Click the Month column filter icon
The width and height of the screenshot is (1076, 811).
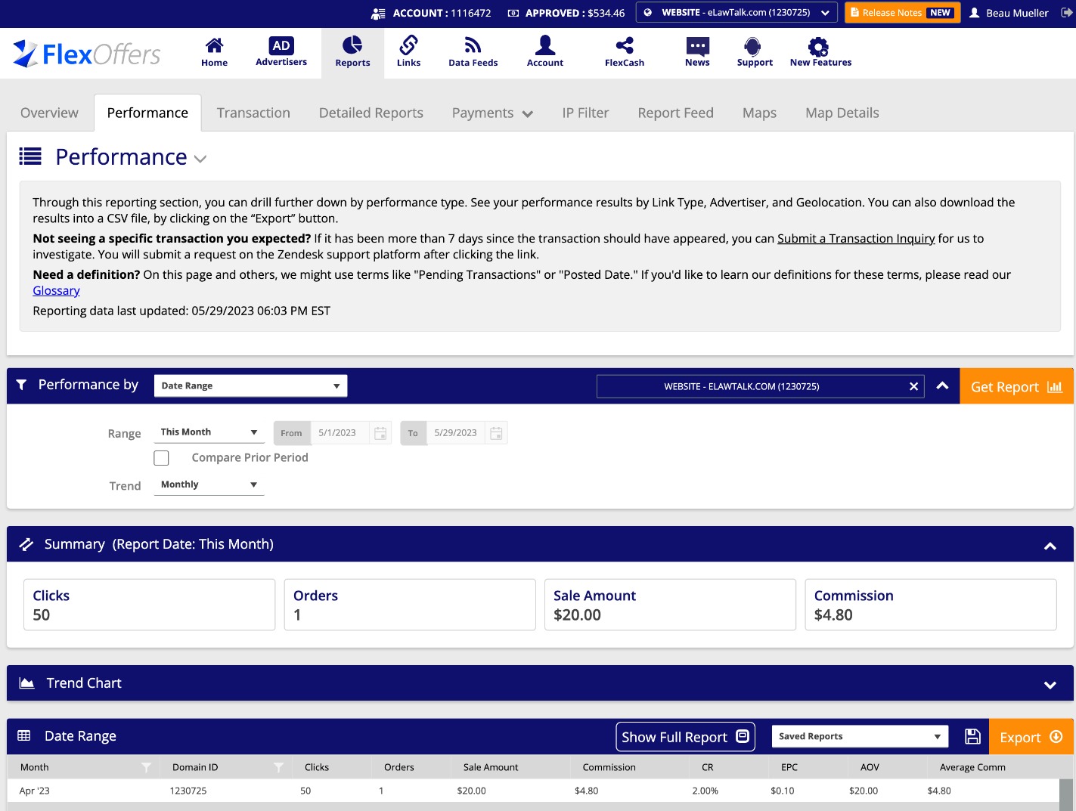146,767
